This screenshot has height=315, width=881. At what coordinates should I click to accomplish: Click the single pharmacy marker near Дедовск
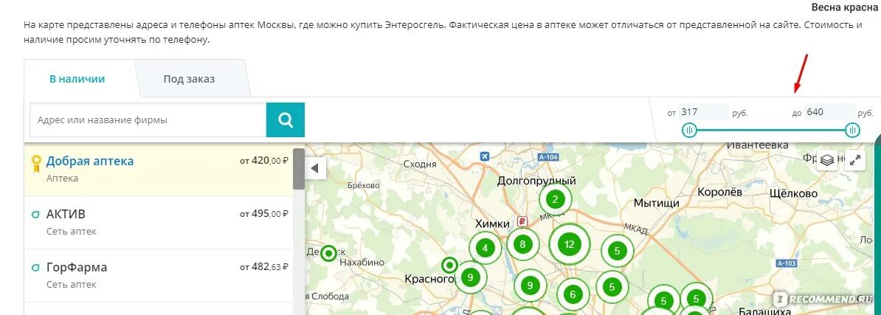pos(328,253)
